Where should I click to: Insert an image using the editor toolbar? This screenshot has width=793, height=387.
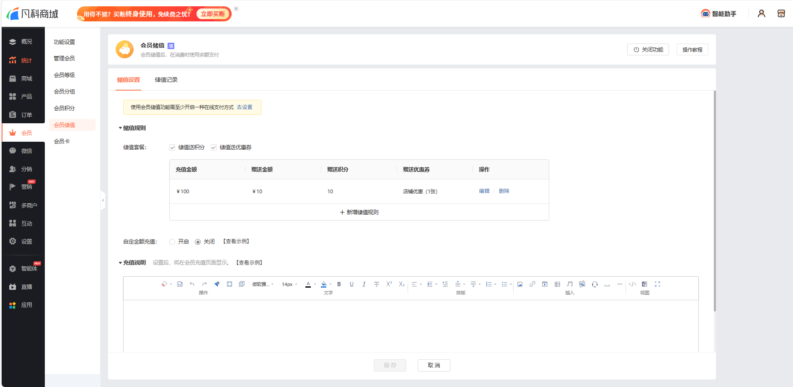(x=520, y=284)
